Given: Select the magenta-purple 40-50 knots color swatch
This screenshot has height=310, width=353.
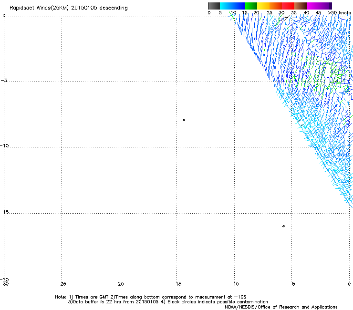Looking at the screenshot, I should [x=319, y=6].
